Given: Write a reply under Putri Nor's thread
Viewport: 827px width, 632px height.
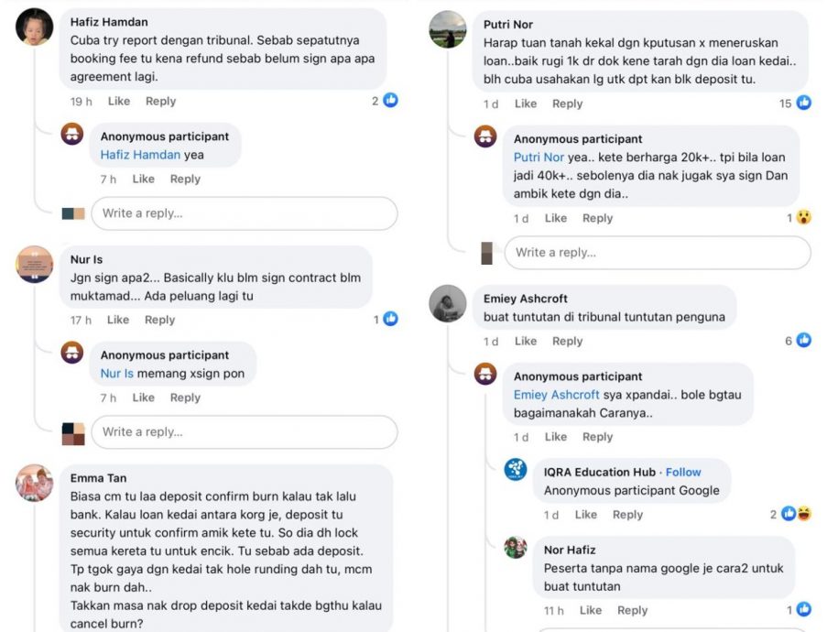Looking at the screenshot, I should coord(657,253).
